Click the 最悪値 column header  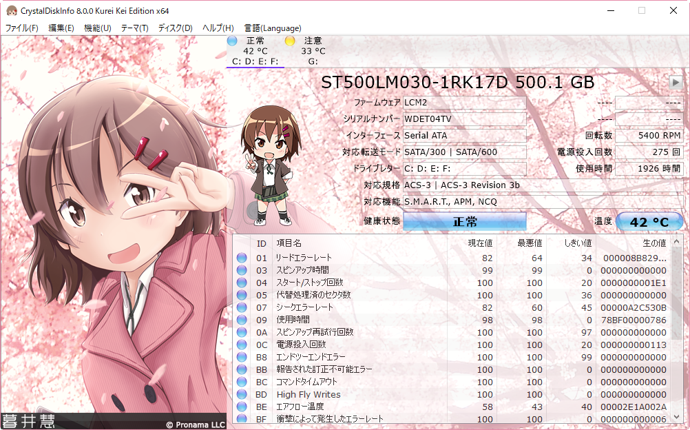(x=522, y=243)
